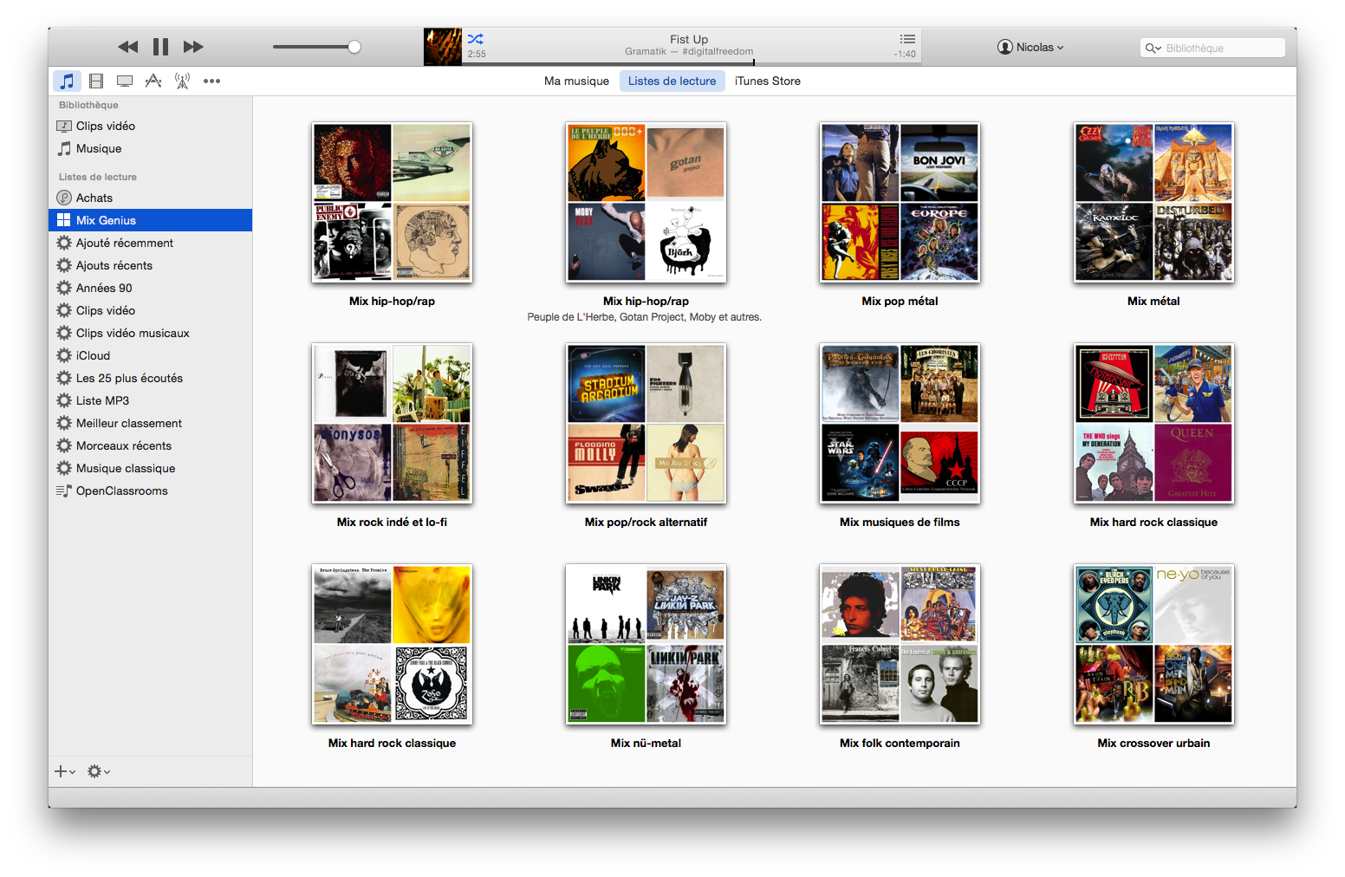
Task: Open the search options magnifier dropdown
Action: (x=1153, y=48)
